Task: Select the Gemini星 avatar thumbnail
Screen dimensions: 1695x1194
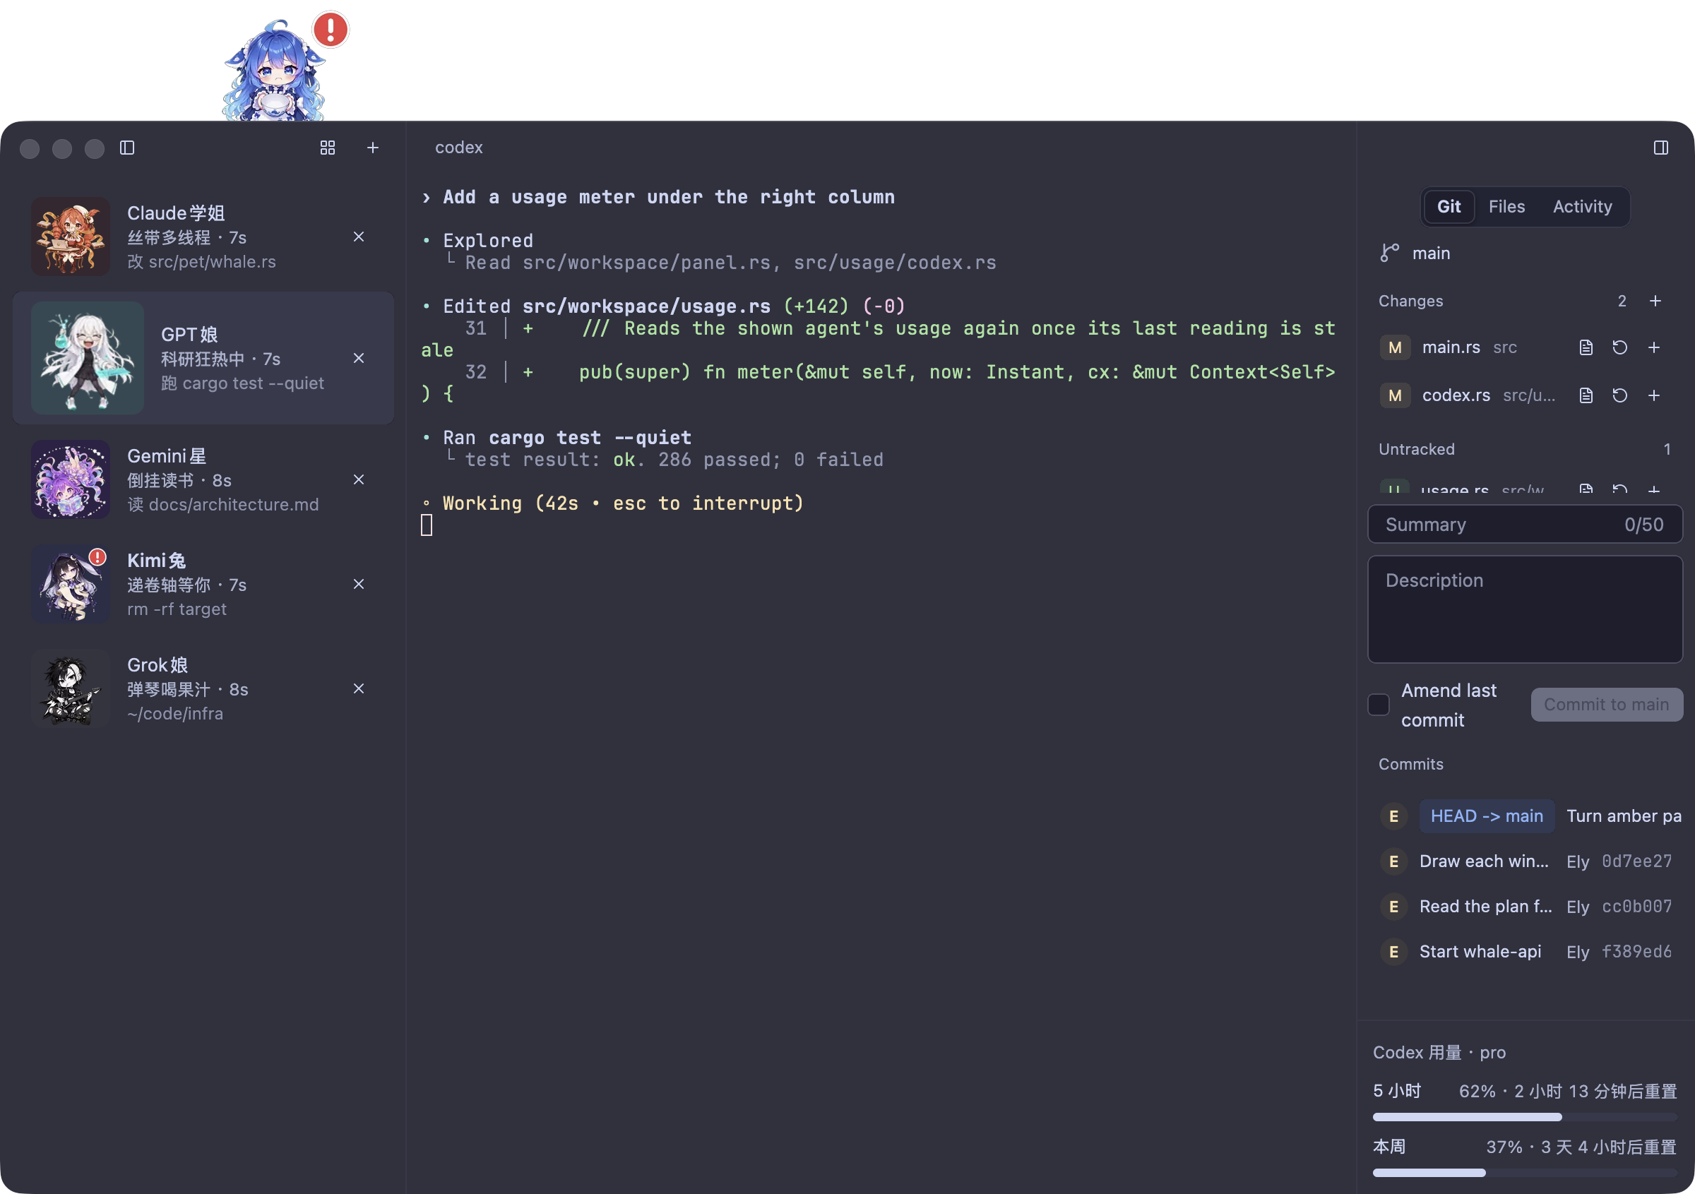Action: (x=70, y=479)
